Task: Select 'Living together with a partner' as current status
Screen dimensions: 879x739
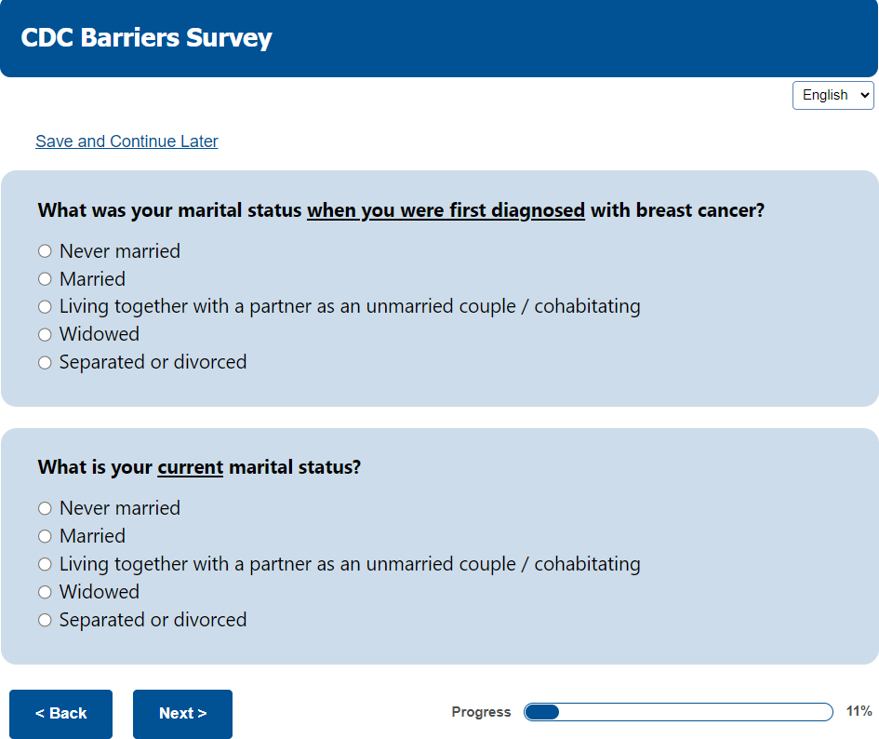Action: [x=45, y=564]
